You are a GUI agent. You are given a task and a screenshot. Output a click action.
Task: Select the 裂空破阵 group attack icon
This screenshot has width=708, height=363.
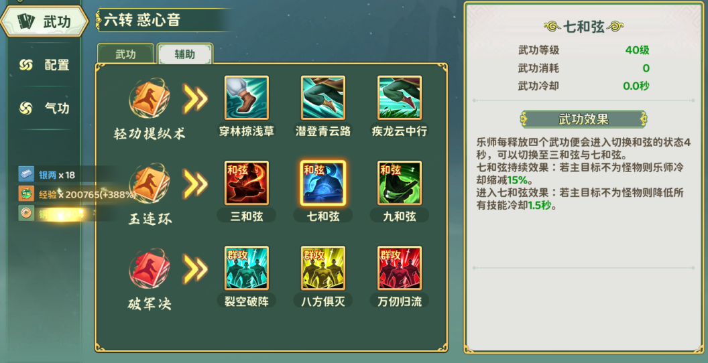(247, 268)
